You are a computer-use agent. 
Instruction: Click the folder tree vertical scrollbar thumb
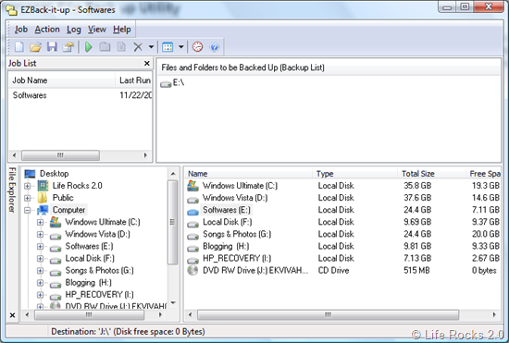click(173, 223)
